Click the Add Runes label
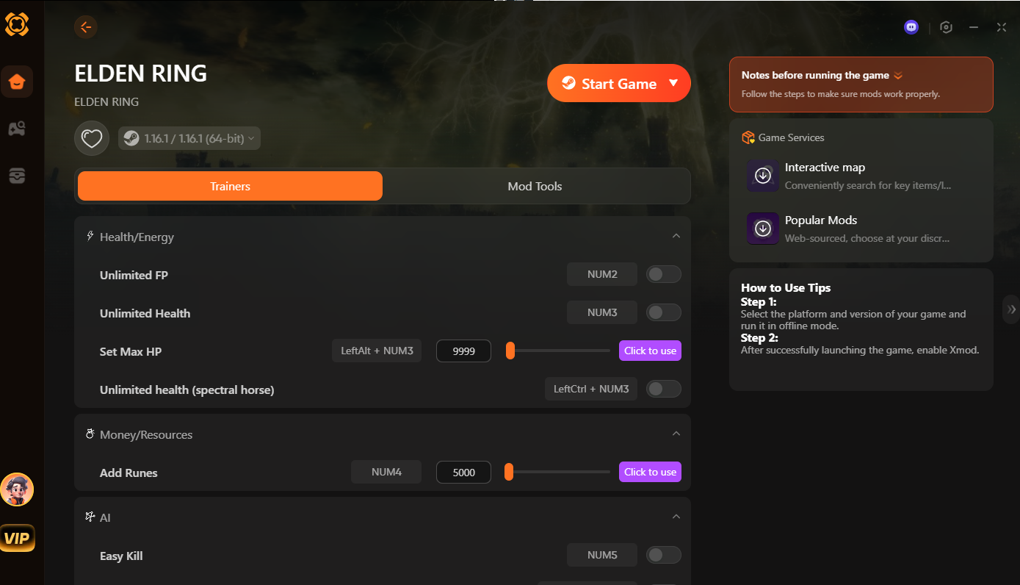The width and height of the screenshot is (1020, 585). pyautogui.click(x=129, y=473)
